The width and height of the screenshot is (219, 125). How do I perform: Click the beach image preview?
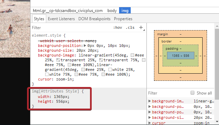pyautogui.click(x=15, y=28)
